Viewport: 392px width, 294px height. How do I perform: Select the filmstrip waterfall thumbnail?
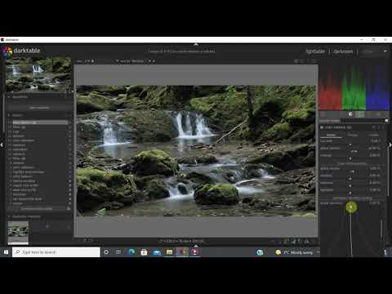click(x=18, y=232)
